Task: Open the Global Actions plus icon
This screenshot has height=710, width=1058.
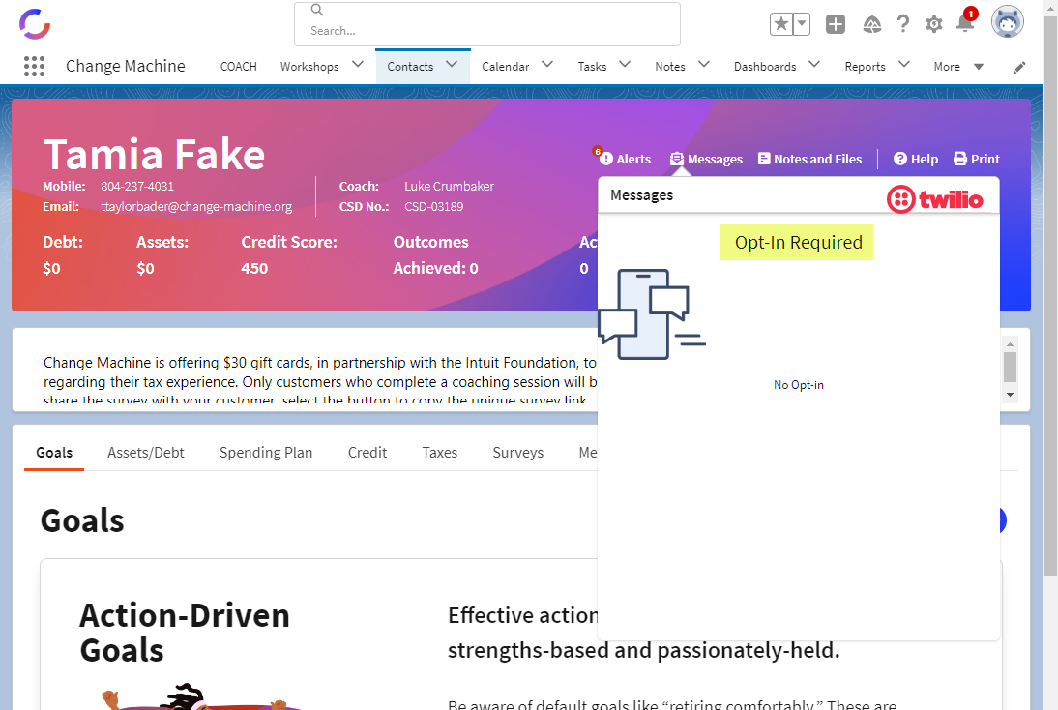Action: pos(836,24)
